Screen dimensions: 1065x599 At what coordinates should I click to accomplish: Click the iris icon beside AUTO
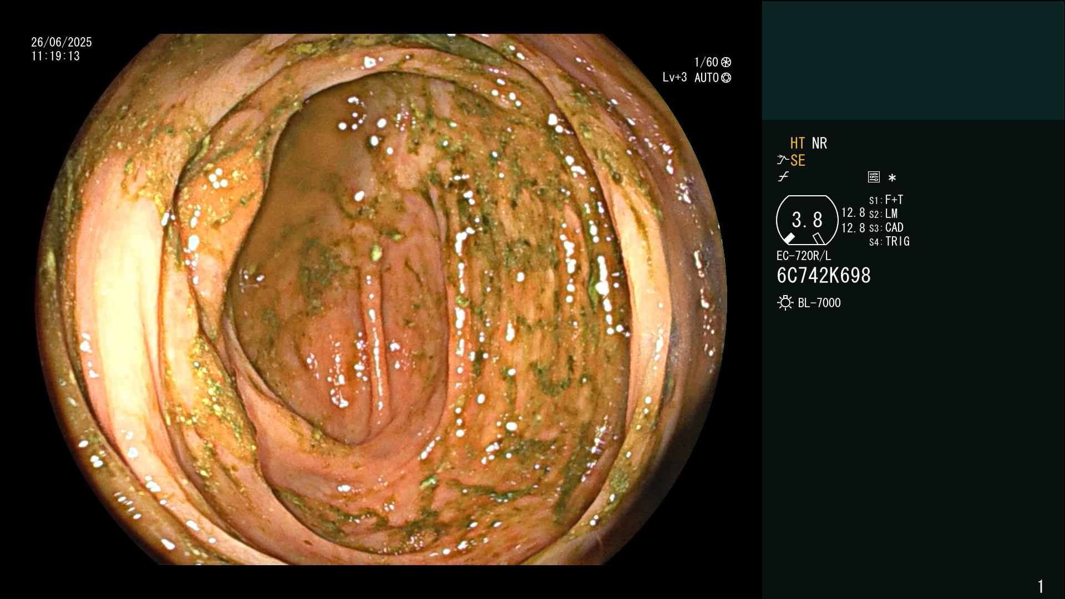726,78
